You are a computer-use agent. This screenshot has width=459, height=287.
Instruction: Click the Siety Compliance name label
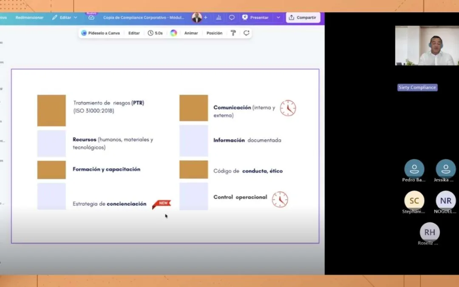(417, 87)
